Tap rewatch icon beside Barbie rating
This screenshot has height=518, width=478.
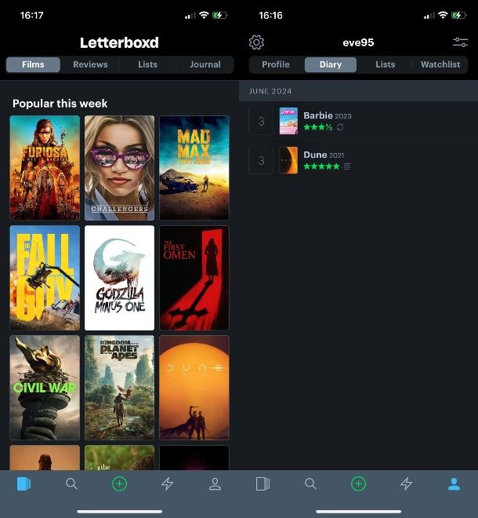click(340, 127)
